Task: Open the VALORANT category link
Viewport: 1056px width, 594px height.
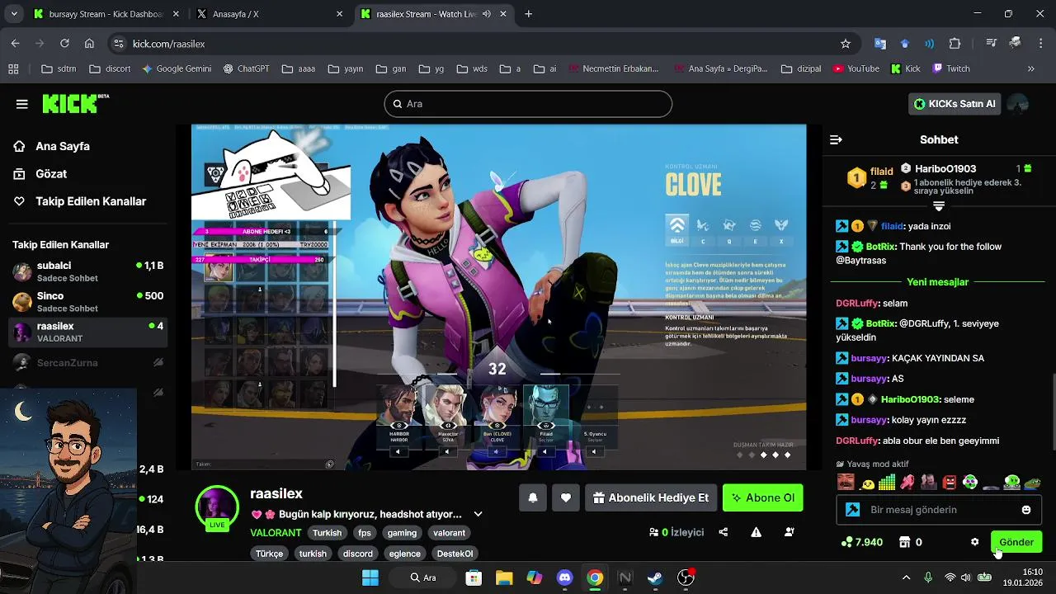Action: [x=276, y=533]
